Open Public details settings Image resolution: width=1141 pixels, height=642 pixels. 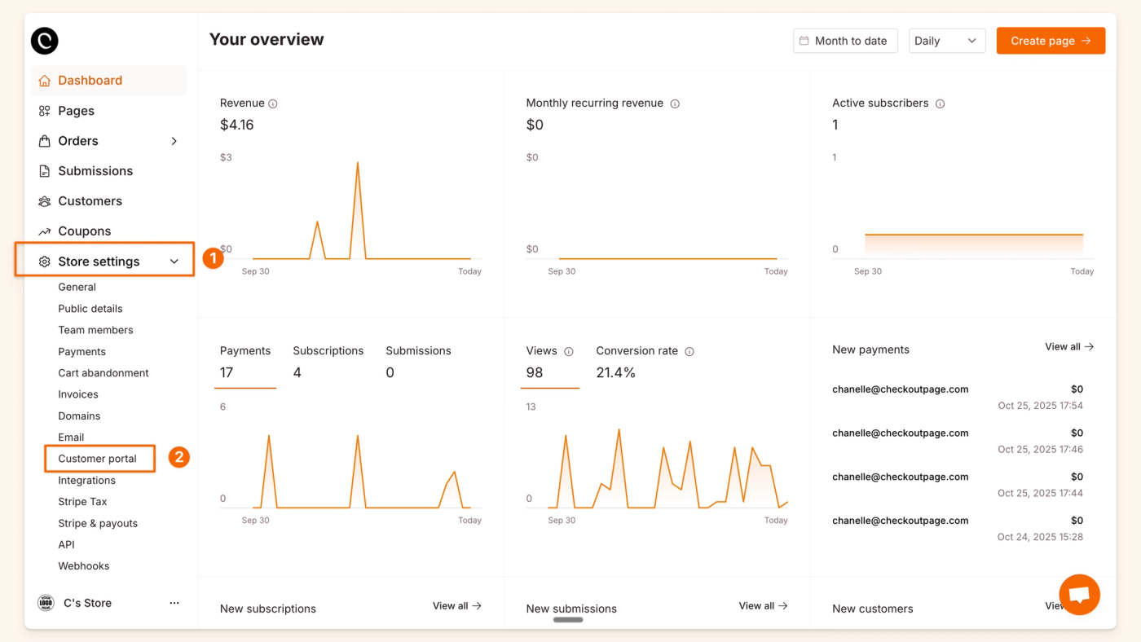coord(90,309)
